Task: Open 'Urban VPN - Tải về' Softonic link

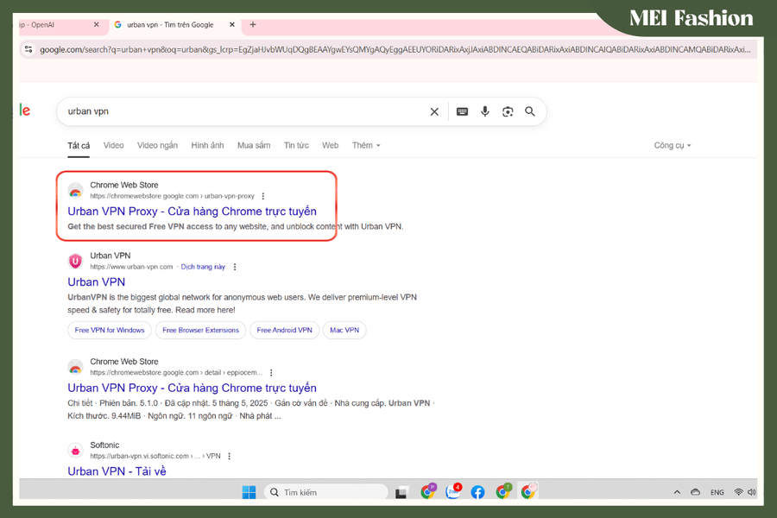Action: click(x=117, y=471)
